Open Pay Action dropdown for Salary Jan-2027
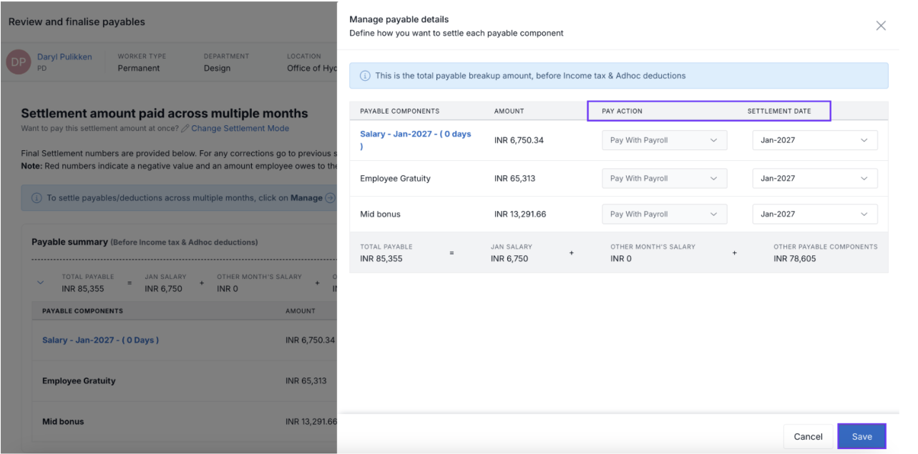 (664, 140)
